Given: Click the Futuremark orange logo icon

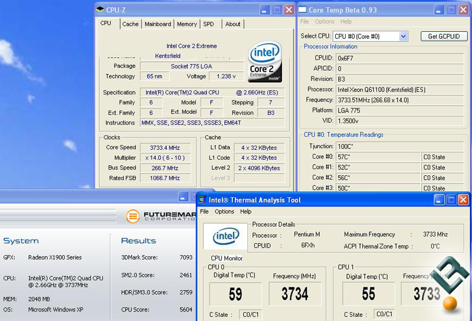Looking at the screenshot, I should 133,216.
